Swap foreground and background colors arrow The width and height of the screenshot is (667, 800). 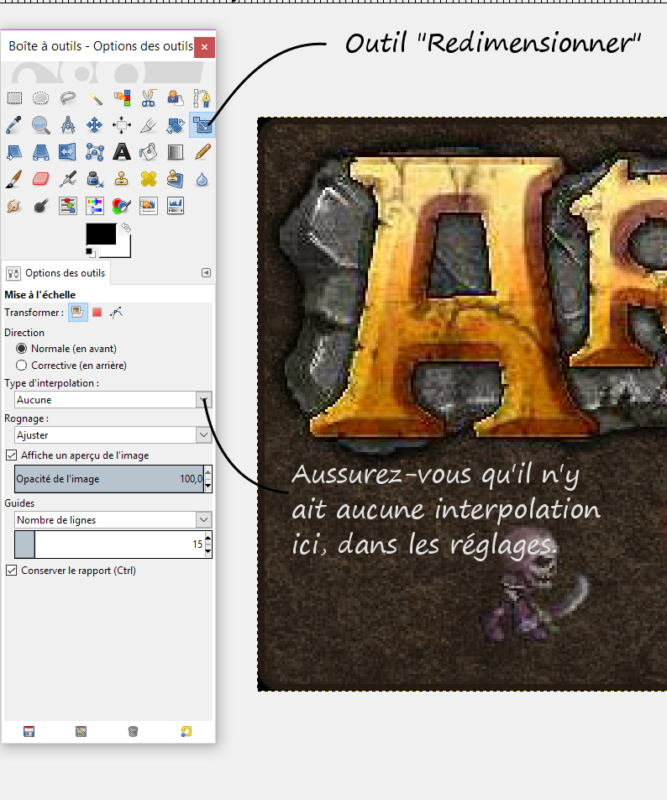click(x=126, y=228)
